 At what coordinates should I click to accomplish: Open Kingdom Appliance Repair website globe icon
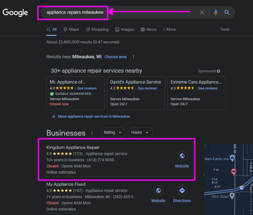tap(182, 156)
